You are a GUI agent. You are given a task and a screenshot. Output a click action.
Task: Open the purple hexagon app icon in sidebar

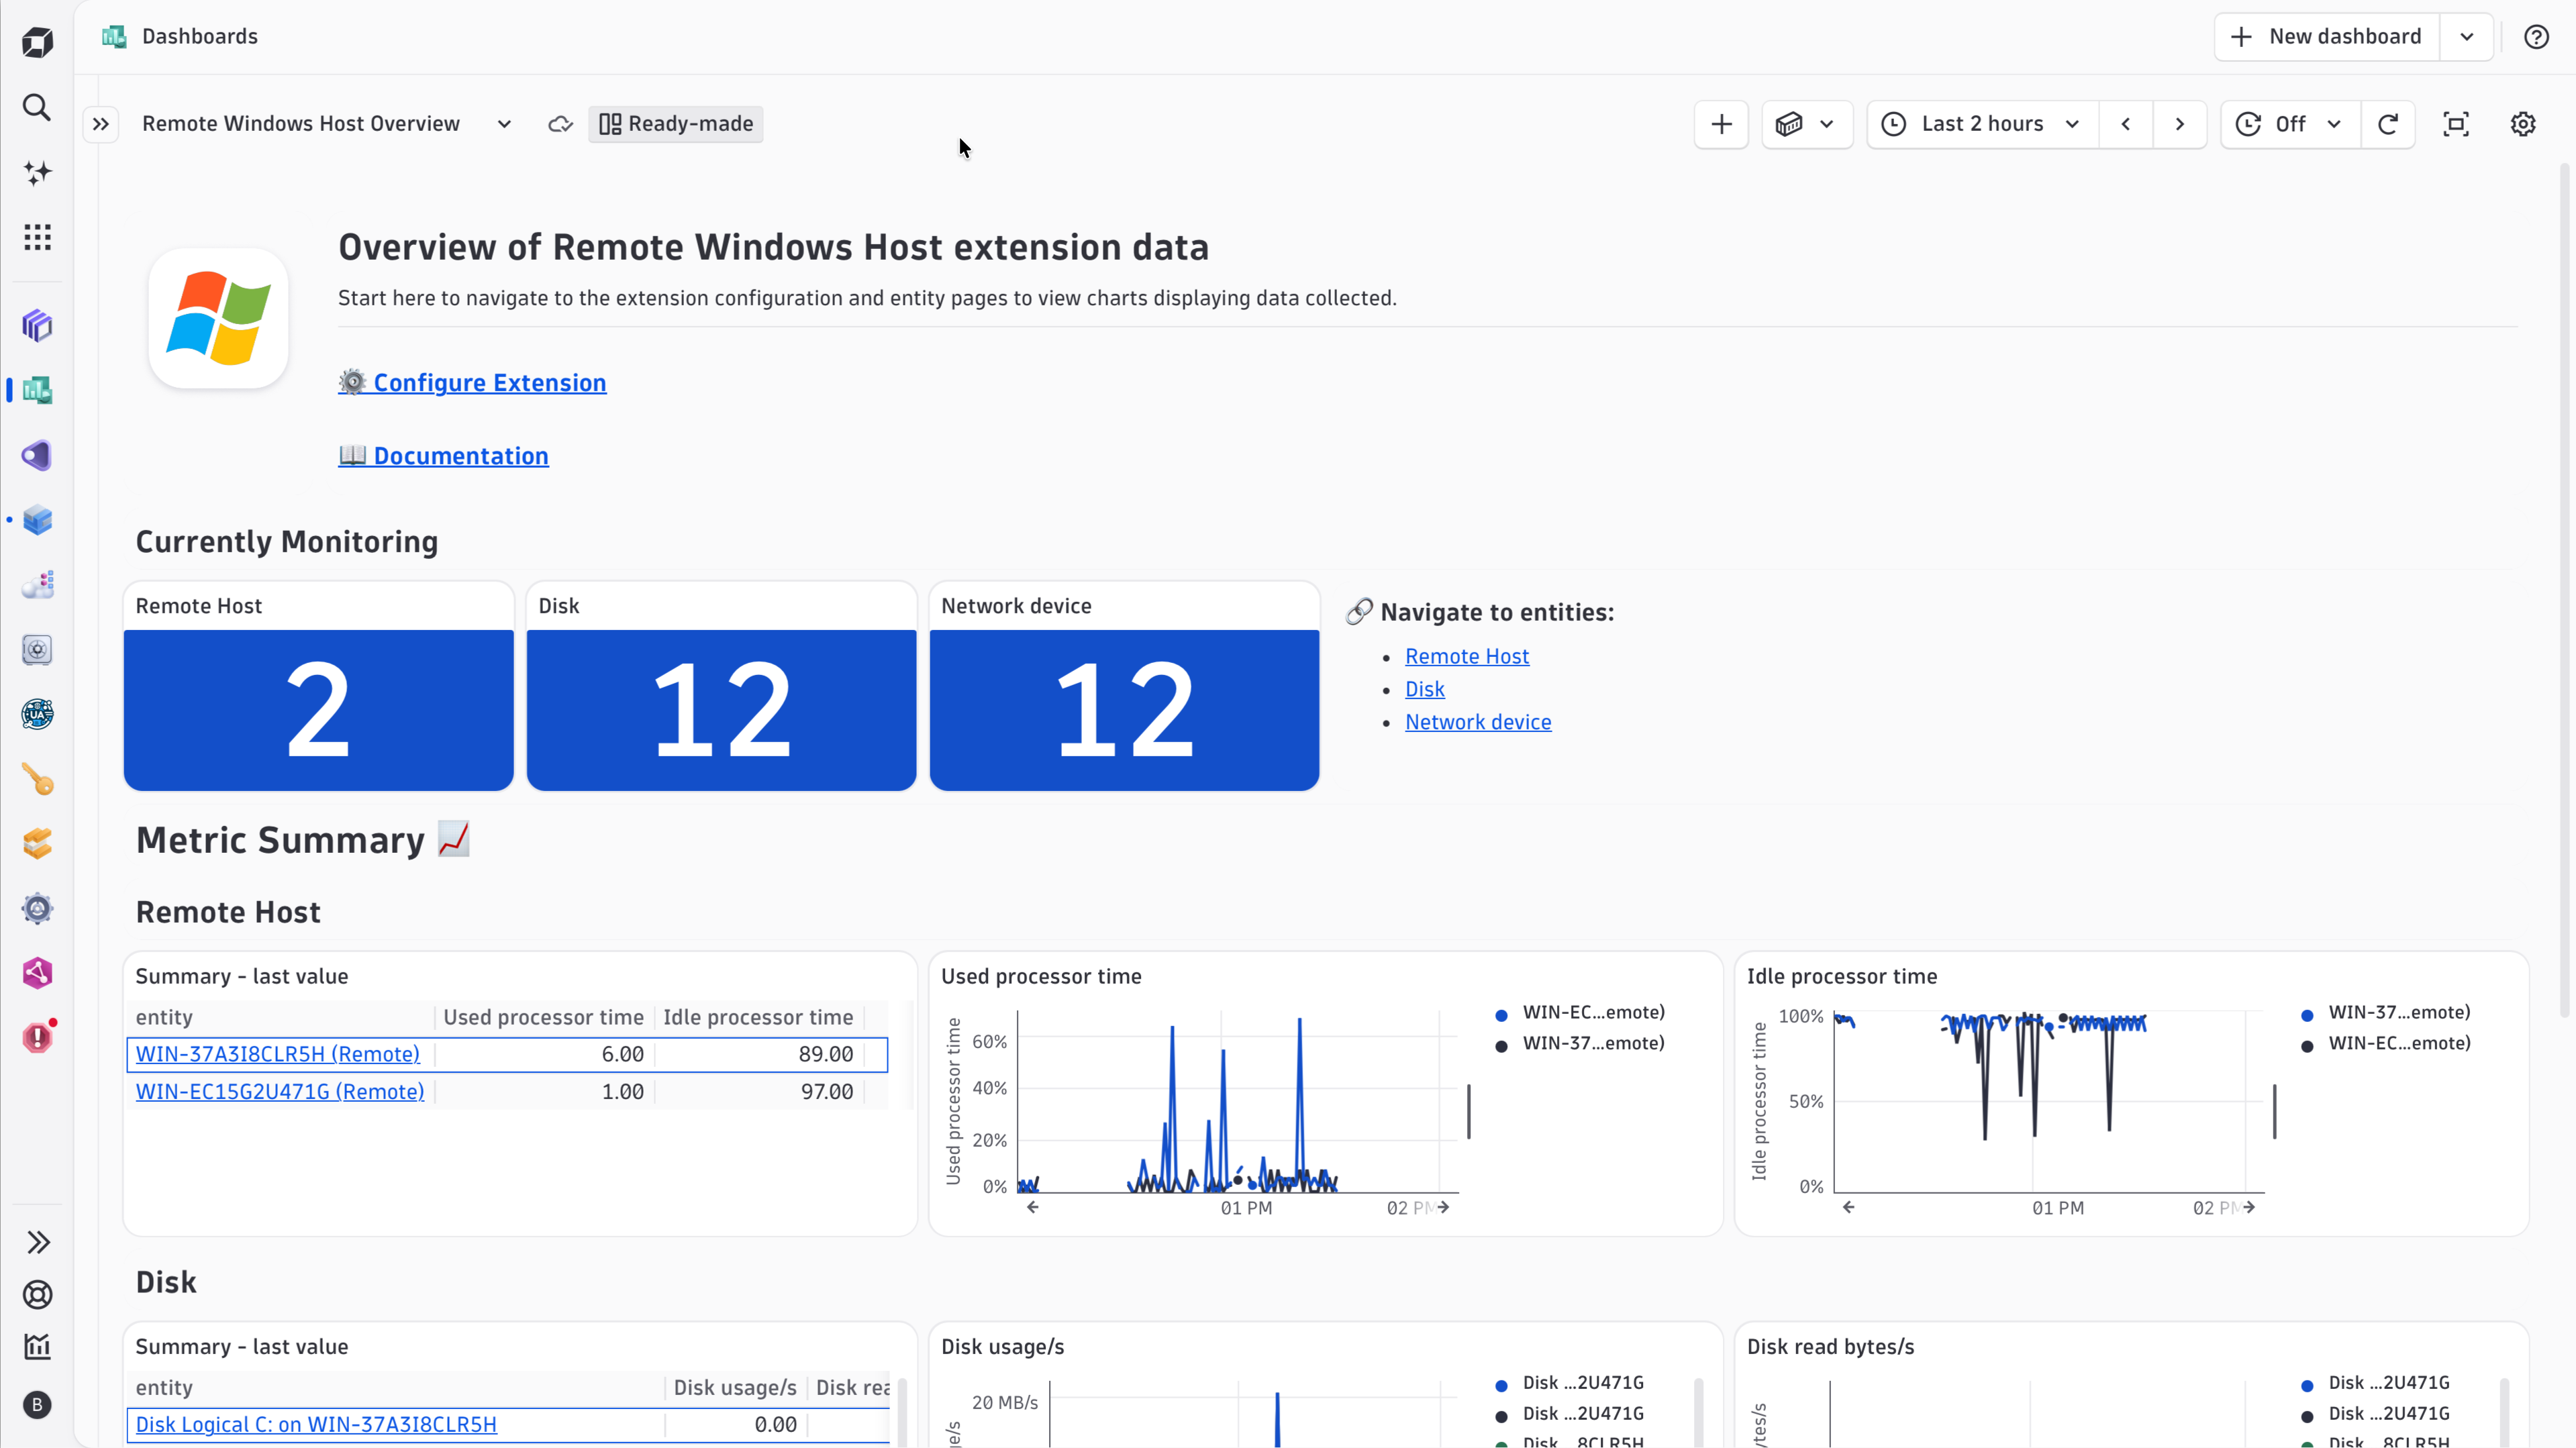[x=37, y=325]
